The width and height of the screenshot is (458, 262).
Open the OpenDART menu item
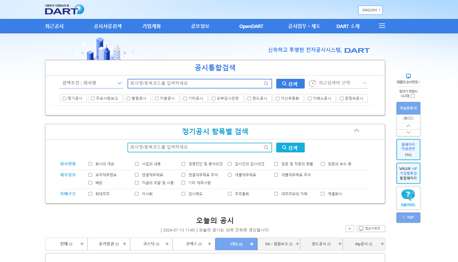click(251, 26)
